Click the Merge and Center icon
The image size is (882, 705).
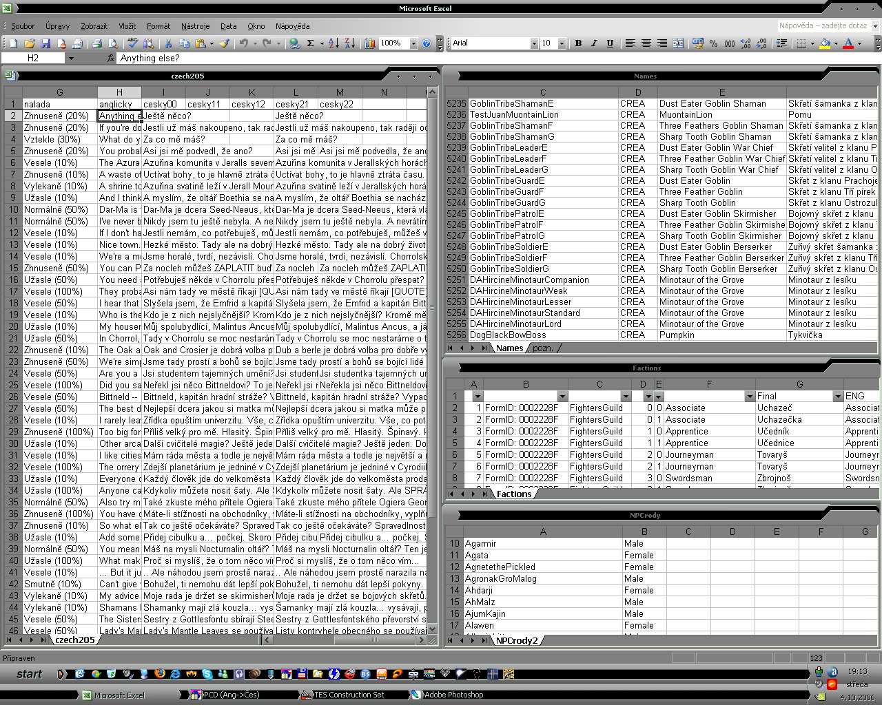[x=678, y=43]
